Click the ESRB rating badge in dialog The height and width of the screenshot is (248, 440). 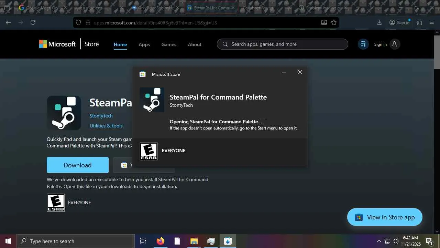[x=148, y=151]
